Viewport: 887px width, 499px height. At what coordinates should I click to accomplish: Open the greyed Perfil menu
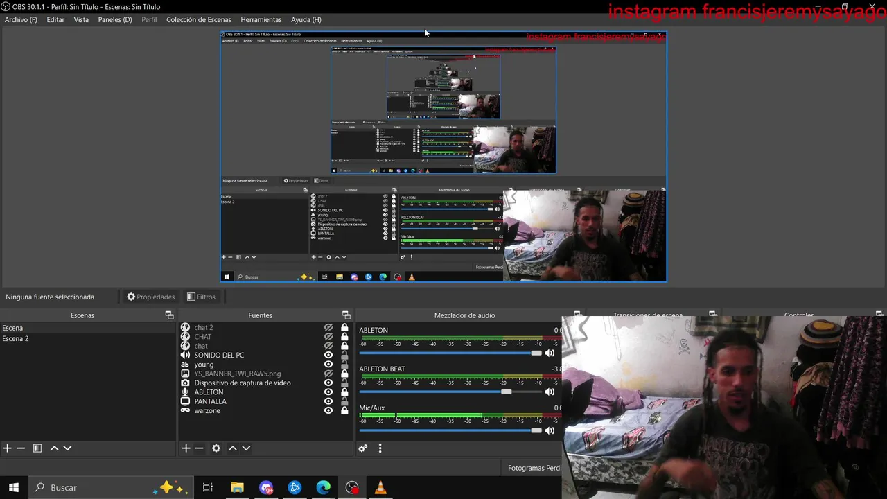149,19
